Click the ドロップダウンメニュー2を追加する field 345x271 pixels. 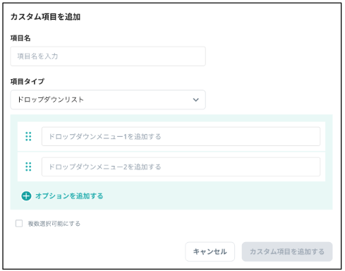pyautogui.click(x=181, y=167)
